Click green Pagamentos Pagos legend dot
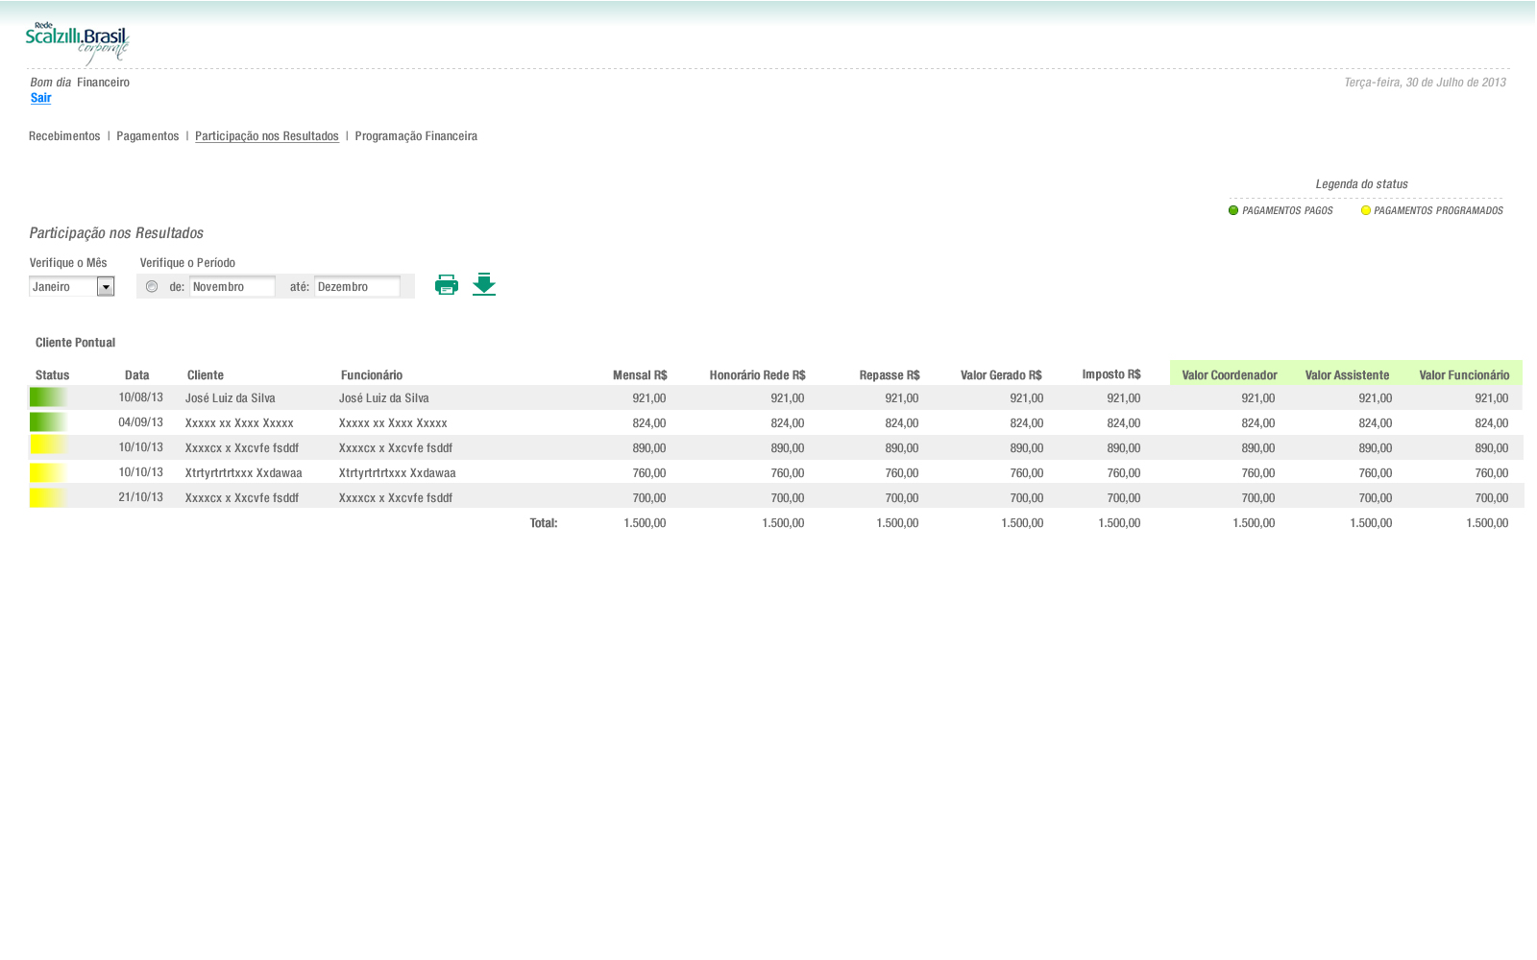 pos(1233,210)
